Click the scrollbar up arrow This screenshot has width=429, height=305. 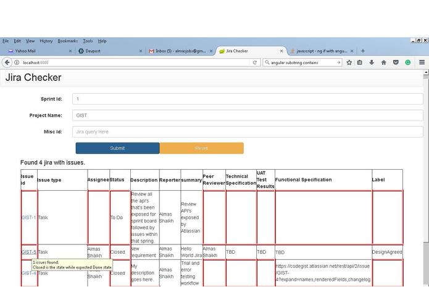[x=426, y=72]
